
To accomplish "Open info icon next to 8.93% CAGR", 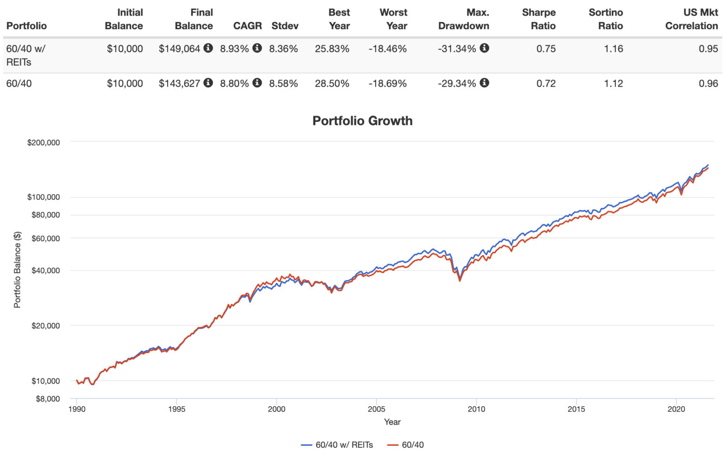I will pyautogui.click(x=257, y=48).
